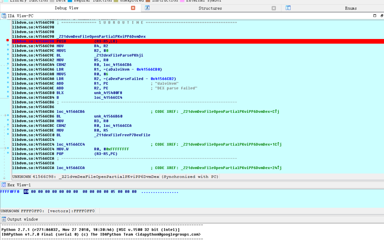384x240 pixels.
Task: Select the highlighted PUSH {R3-R5,LR} line
Action: pyautogui.click(x=198, y=41)
